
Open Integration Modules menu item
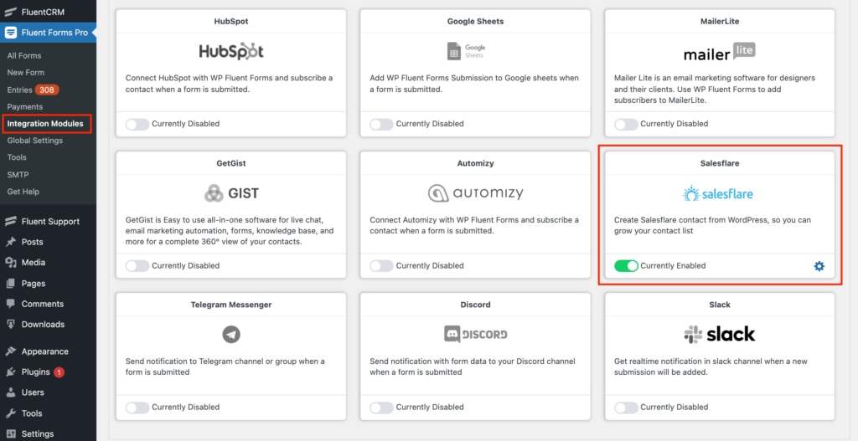(x=45, y=124)
